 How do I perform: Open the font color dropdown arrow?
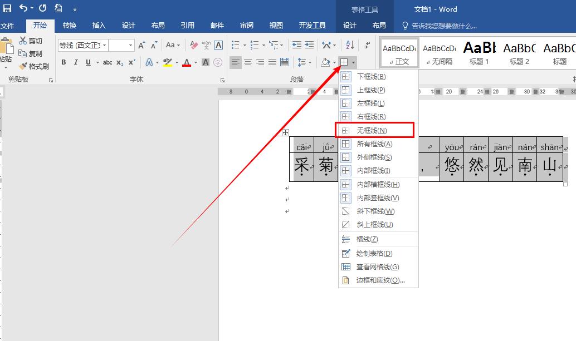(x=196, y=63)
